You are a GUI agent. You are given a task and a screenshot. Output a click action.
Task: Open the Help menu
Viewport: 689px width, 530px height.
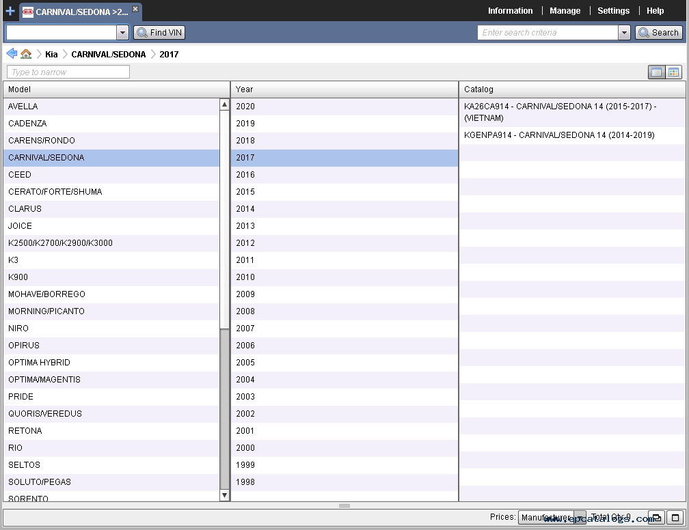click(x=655, y=11)
